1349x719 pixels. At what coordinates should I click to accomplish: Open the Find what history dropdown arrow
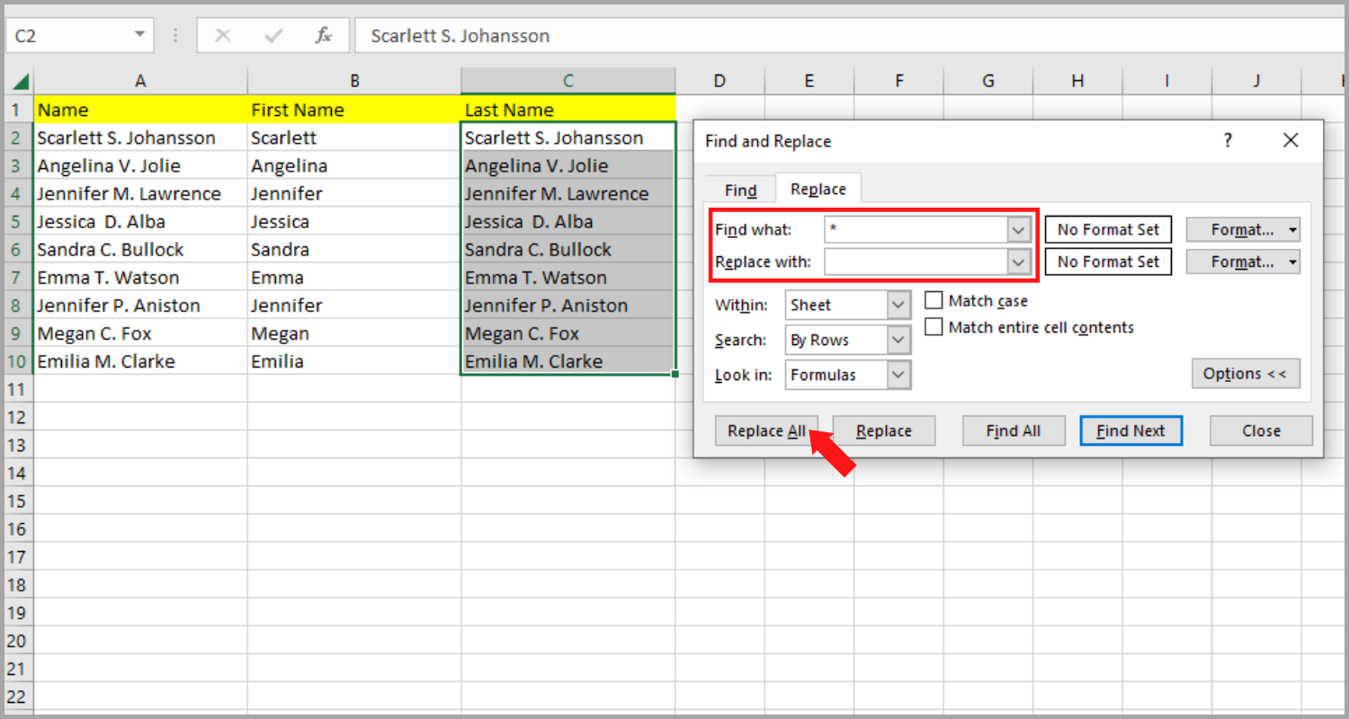click(x=1018, y=230)
